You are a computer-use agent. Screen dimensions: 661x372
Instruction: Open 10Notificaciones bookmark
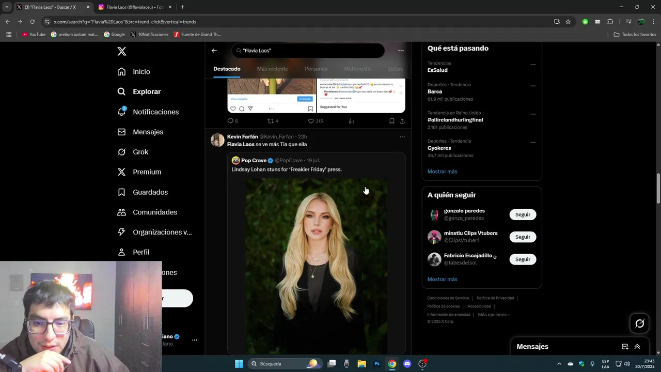150,35
